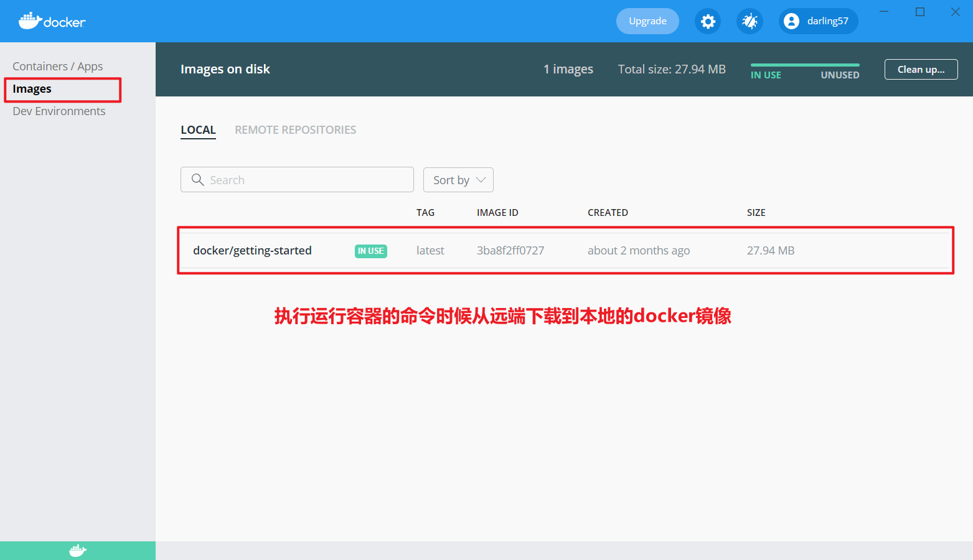Click the Clean up... button
Screen dimensions: 973x560
(921, 70)
